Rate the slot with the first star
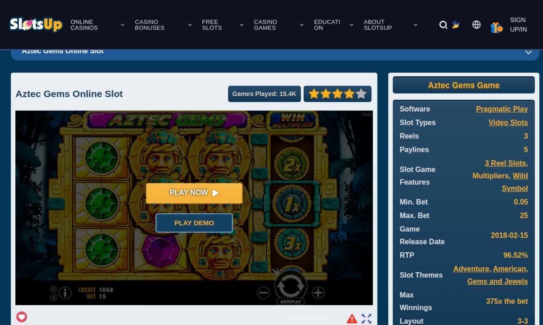This screenshot has height=325, width=543. tap(314, 94)
